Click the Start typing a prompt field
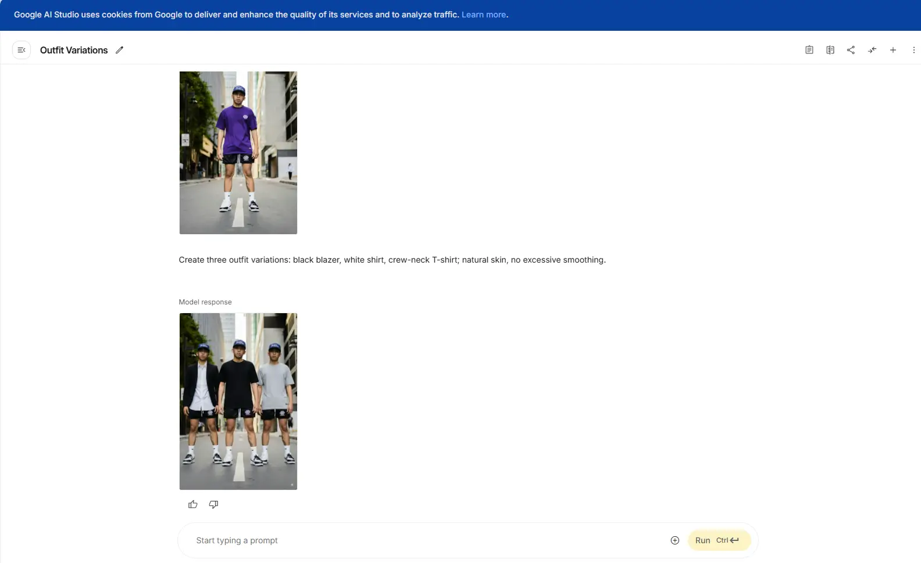921x563 pixels. [427, 540]
